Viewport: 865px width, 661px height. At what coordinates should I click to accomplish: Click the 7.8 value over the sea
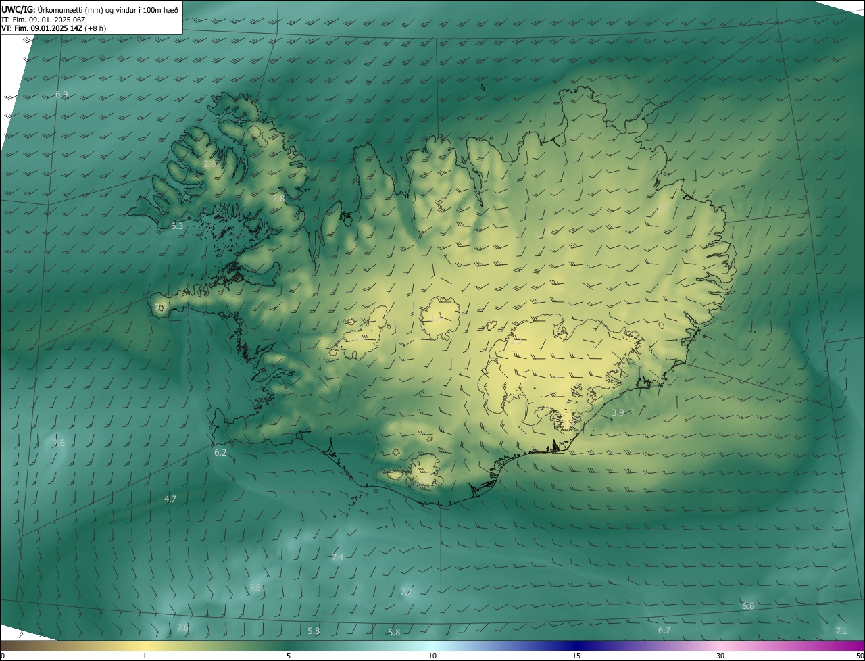point(255,587)
